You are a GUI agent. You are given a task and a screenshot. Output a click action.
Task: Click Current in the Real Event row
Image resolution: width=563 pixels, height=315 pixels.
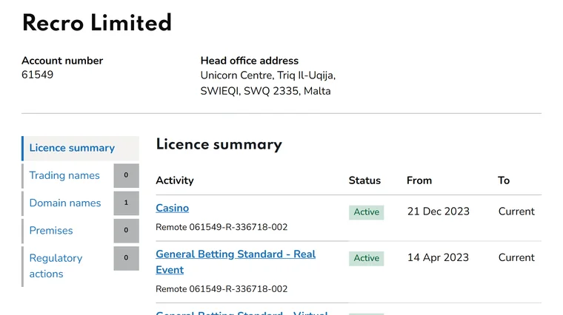pos(516,257)
